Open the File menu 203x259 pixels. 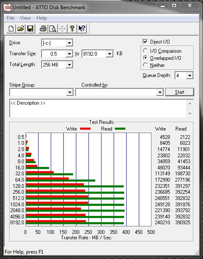[10, 18]
